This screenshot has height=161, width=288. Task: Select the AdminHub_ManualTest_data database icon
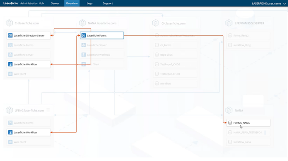[x=157, y=35]
